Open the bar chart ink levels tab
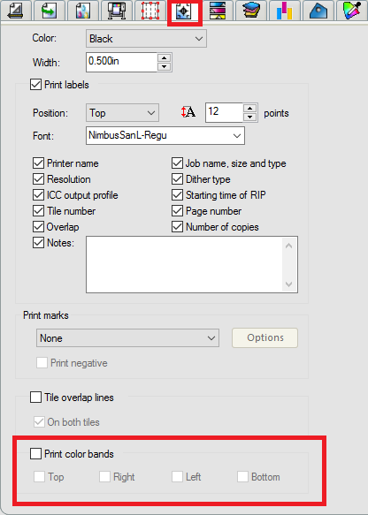Image resolution: width=368 pixels, height=515 pixels. point(285,11)
